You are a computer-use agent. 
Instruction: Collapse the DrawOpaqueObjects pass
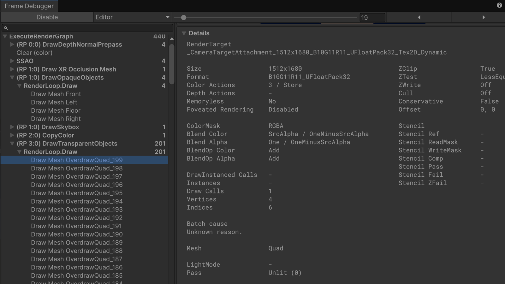(x=12, y=78)
